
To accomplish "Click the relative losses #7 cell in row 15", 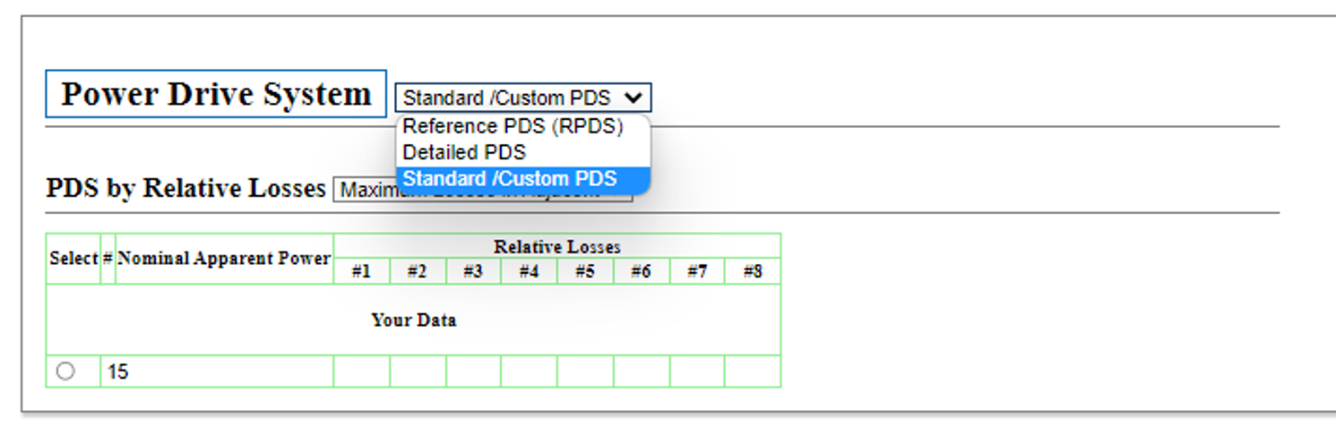I will (x=697, y=371).
